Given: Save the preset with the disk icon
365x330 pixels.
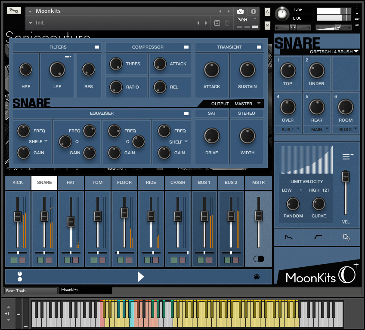Looking at the screenshot, I should click(217, 23).
